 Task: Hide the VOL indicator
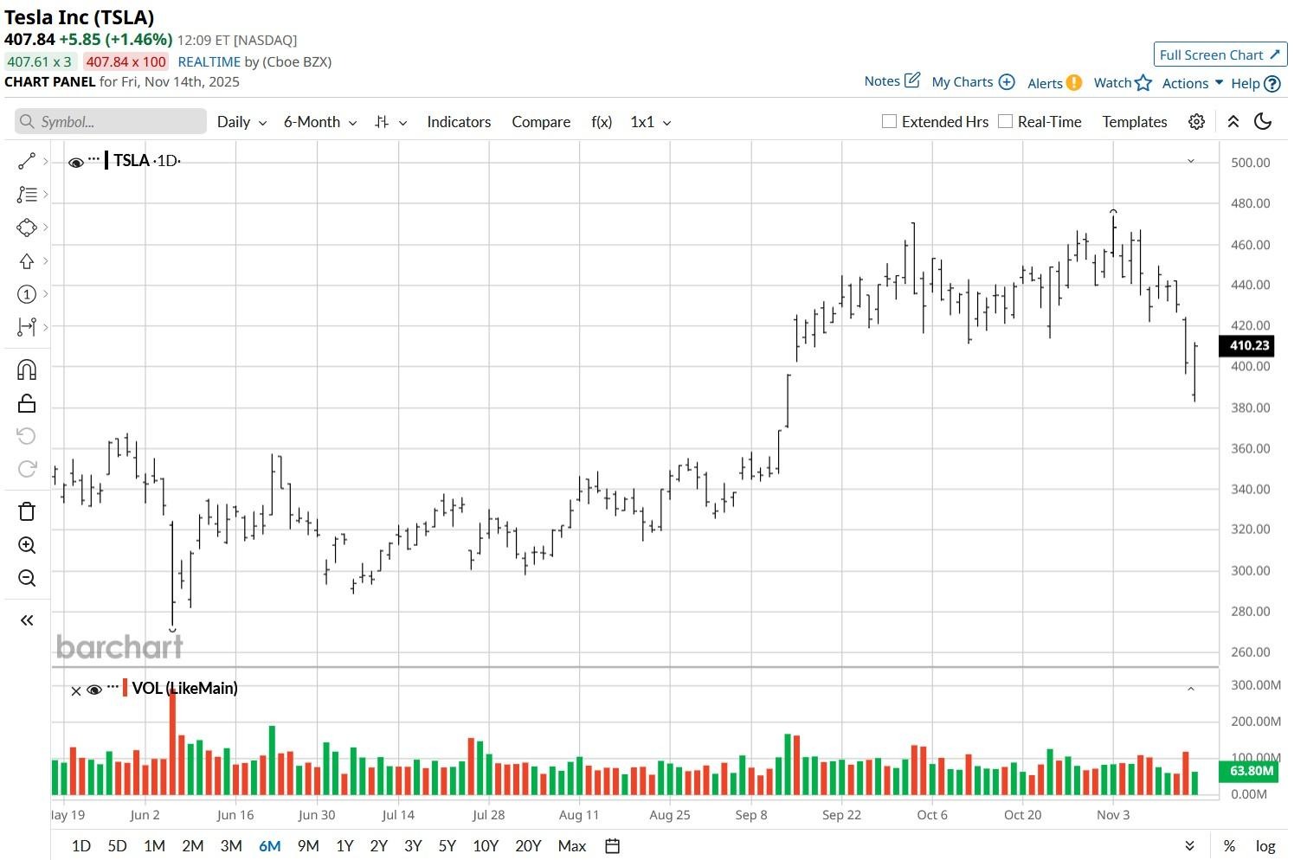(94, 690)
